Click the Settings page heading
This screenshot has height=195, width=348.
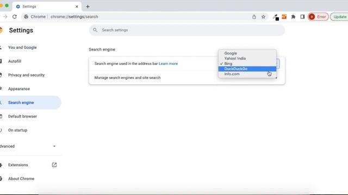(21, 30)
